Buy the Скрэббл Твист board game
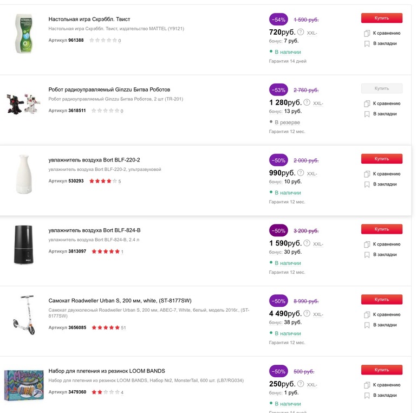This screenshot has height=413, width=417. 381,18
